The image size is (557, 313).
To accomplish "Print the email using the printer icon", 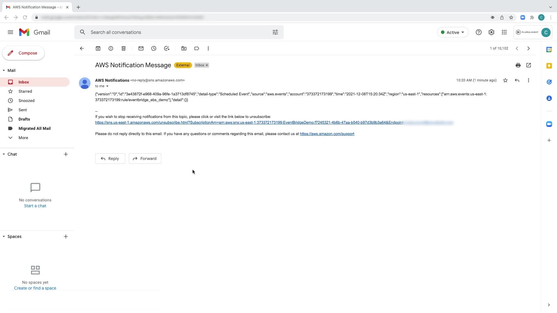I will tap(518, 65).
